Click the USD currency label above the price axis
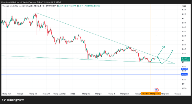This screenshot has width=192, height=104. point(184,6)
